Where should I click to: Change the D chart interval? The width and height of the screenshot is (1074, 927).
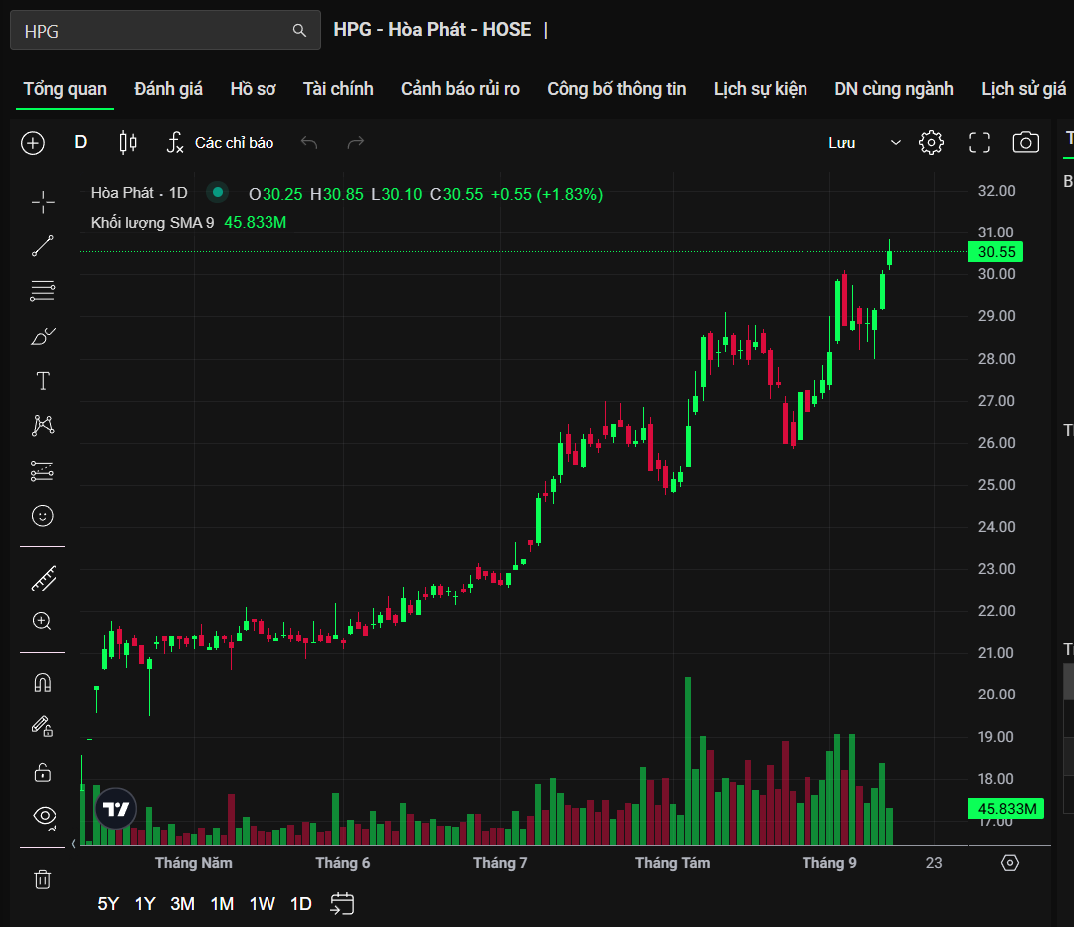81,143
